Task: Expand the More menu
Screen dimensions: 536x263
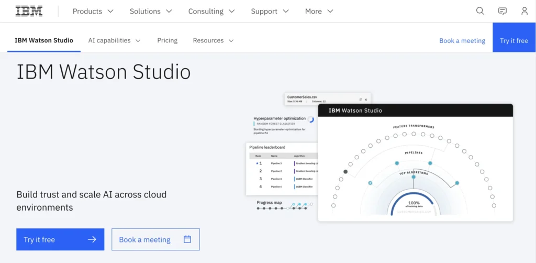Action: pyautogui.click(x=319, y=12)
